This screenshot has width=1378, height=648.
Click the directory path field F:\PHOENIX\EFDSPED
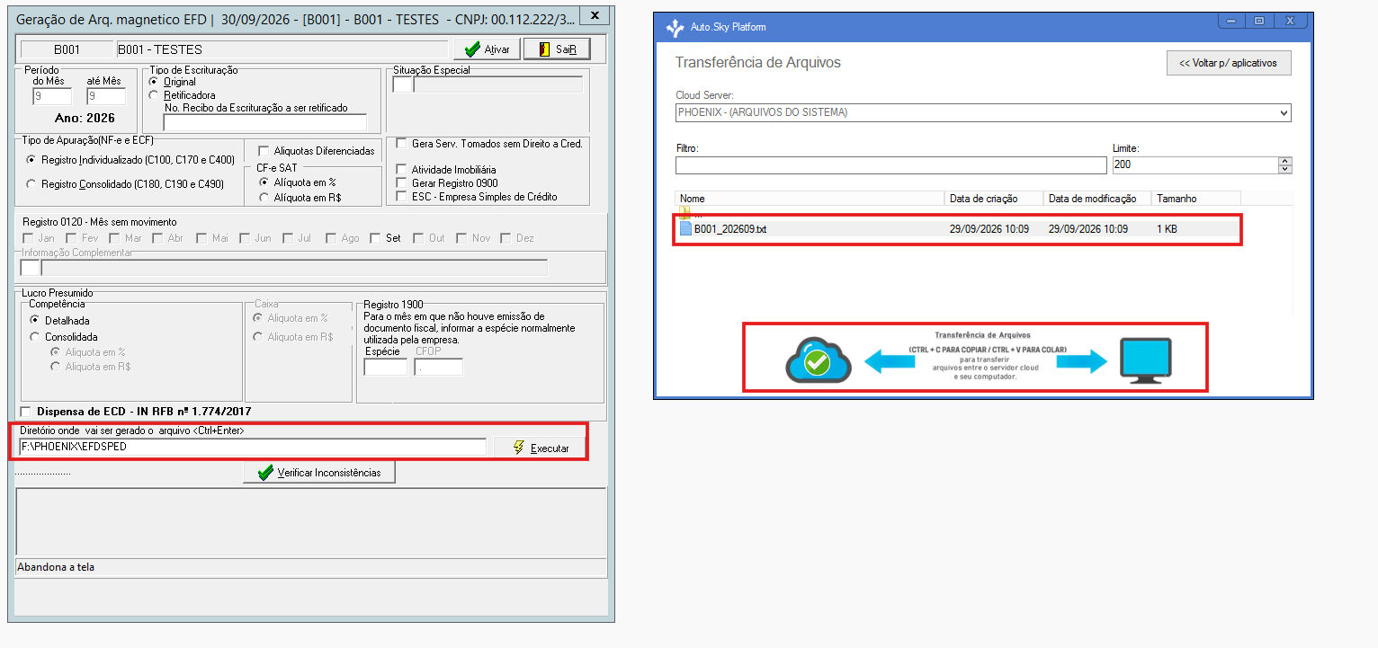(252, 447)
